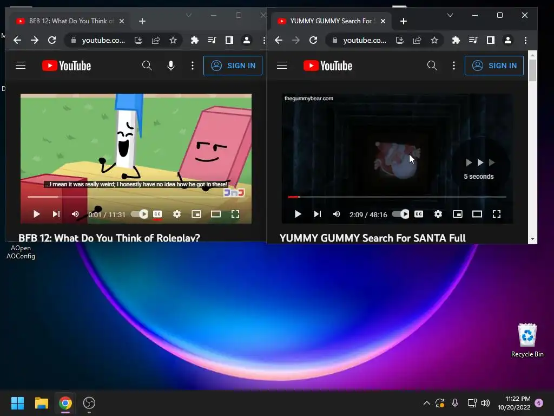Viewport: 554px width, 416px height.
Task: Seek on the YUMMY GUMMY progress bar
Action: pos(397,197)
